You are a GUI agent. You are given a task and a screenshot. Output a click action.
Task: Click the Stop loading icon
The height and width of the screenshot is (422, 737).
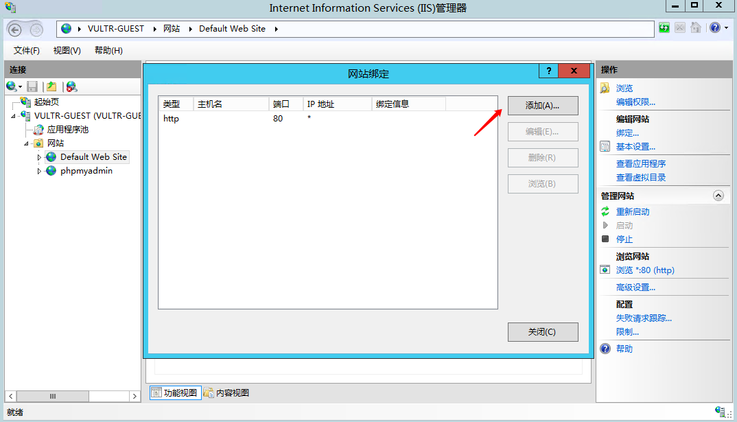tap(679, 27)
